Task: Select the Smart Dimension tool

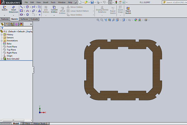Action: point(13,9)
